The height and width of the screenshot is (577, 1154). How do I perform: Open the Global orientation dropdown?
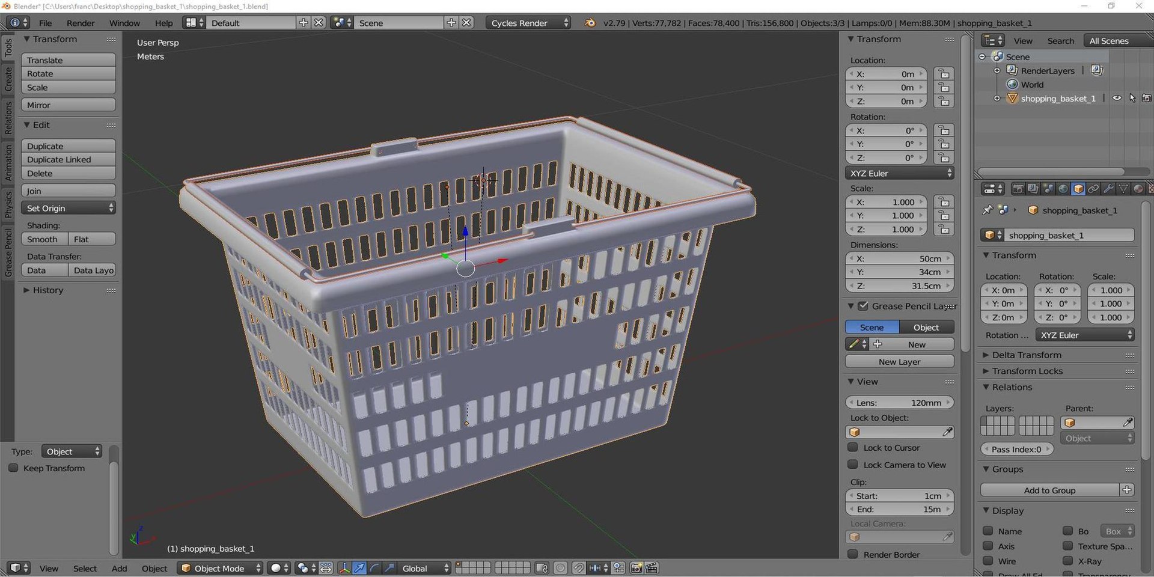[x=424, y=568]
